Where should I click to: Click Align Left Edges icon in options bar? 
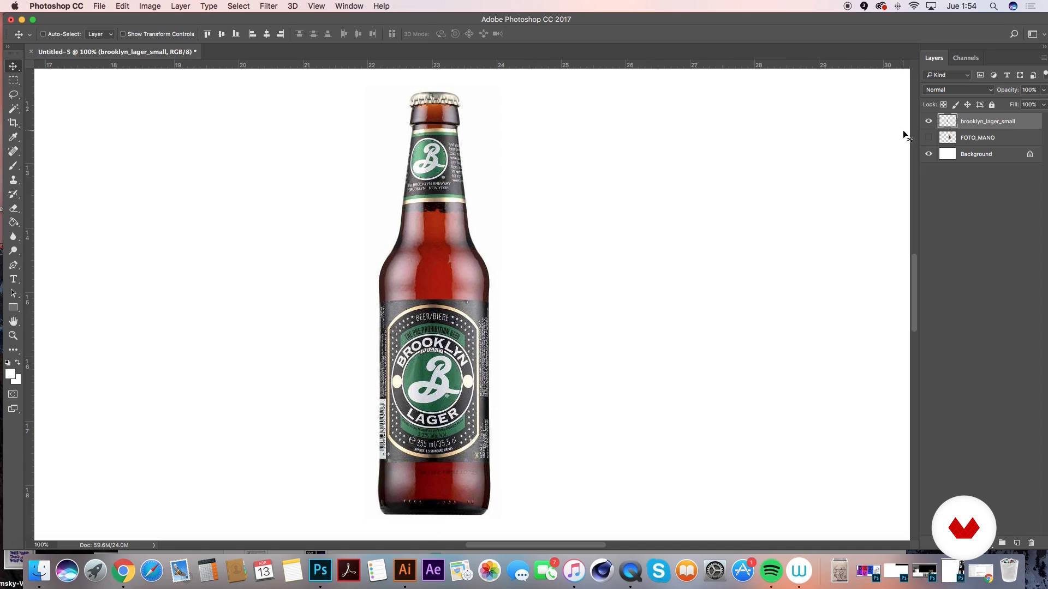252,34
